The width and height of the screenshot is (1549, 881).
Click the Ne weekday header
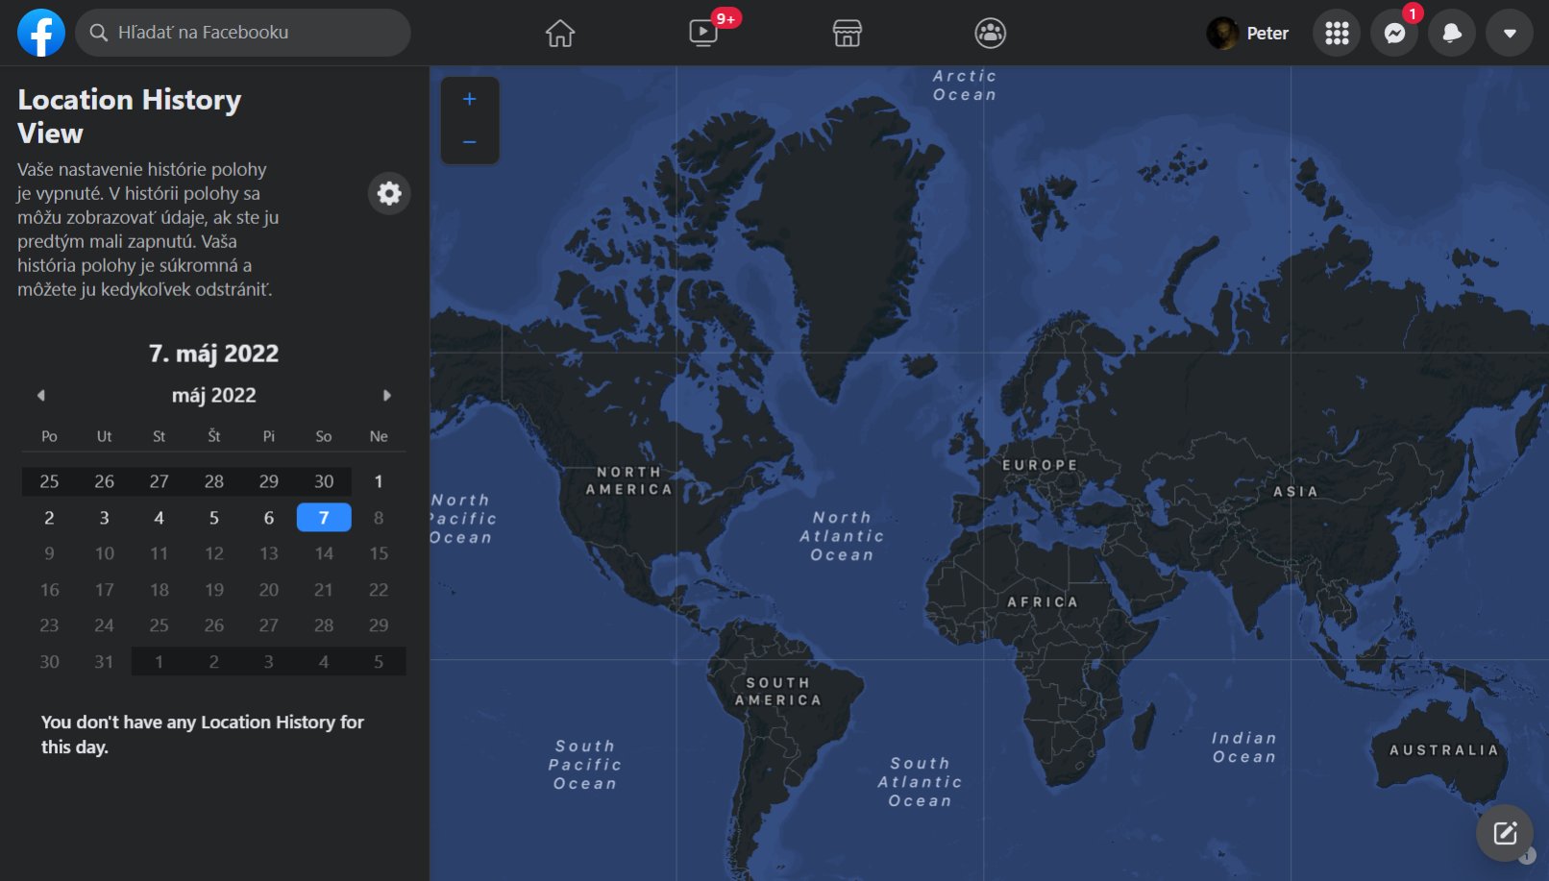(379, 436)
